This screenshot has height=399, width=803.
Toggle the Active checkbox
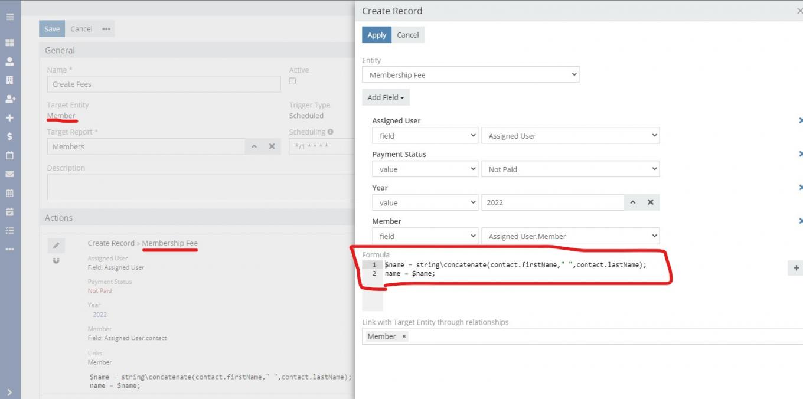(x=292, y=81)
